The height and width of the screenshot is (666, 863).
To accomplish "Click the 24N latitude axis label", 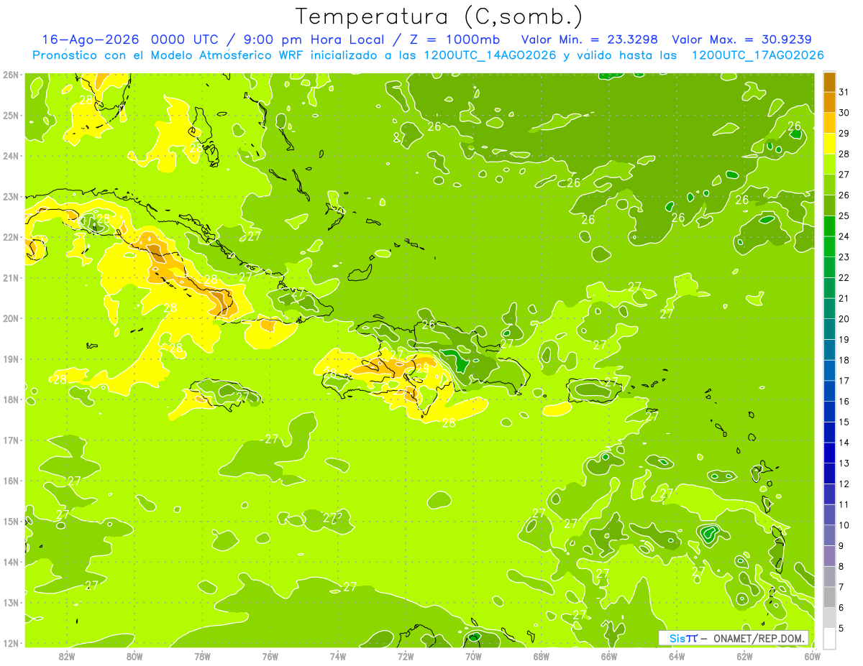I will tap(12, 156).
